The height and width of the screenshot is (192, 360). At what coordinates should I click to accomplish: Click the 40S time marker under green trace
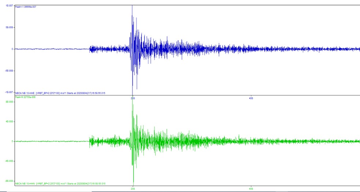coord(251,189)
